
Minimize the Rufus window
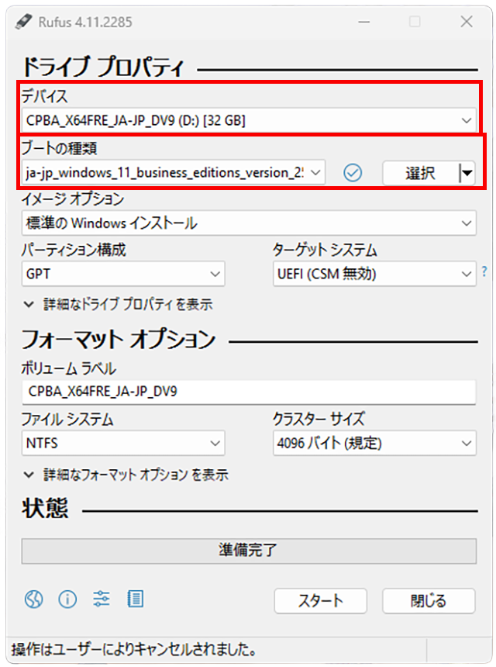tap(363, 22)
